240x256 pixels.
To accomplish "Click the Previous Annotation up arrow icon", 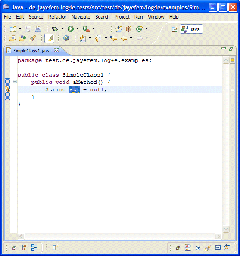I will [x=98, y=38].
